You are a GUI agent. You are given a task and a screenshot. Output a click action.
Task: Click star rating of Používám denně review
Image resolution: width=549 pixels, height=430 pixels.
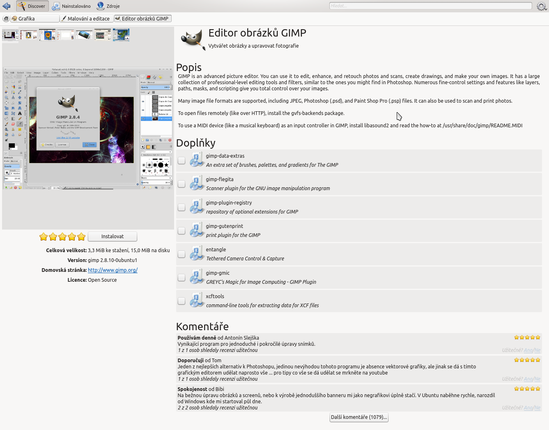pyautogui.click(x=527, y=338)
